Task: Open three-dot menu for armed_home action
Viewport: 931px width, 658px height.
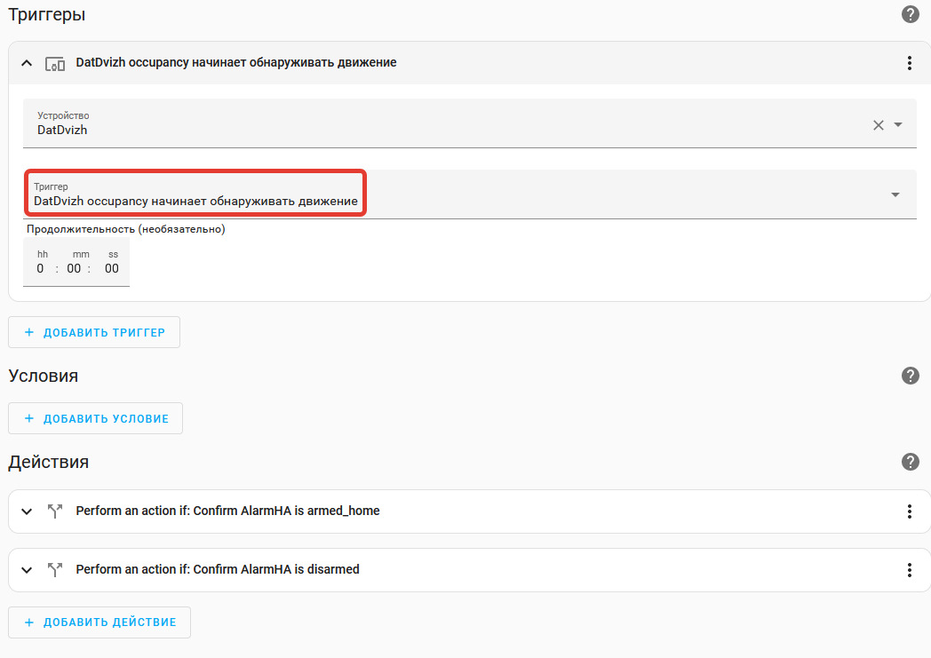Action: (909, 511)
